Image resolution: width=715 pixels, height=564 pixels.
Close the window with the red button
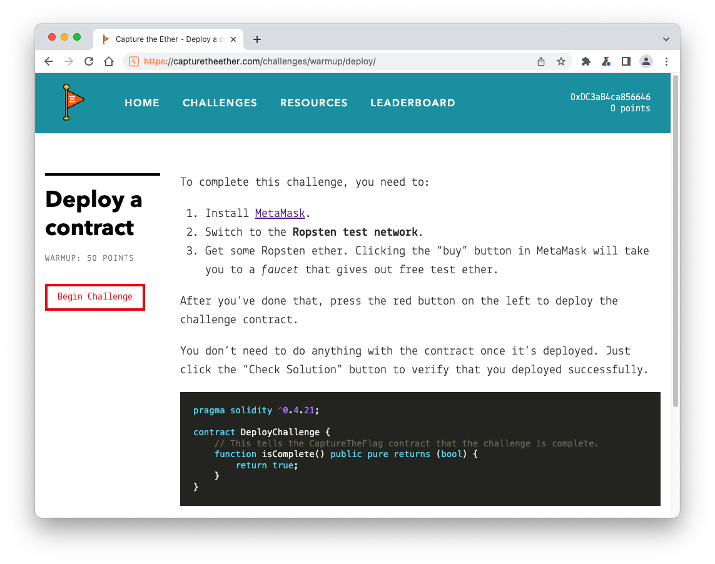[52, 37]
